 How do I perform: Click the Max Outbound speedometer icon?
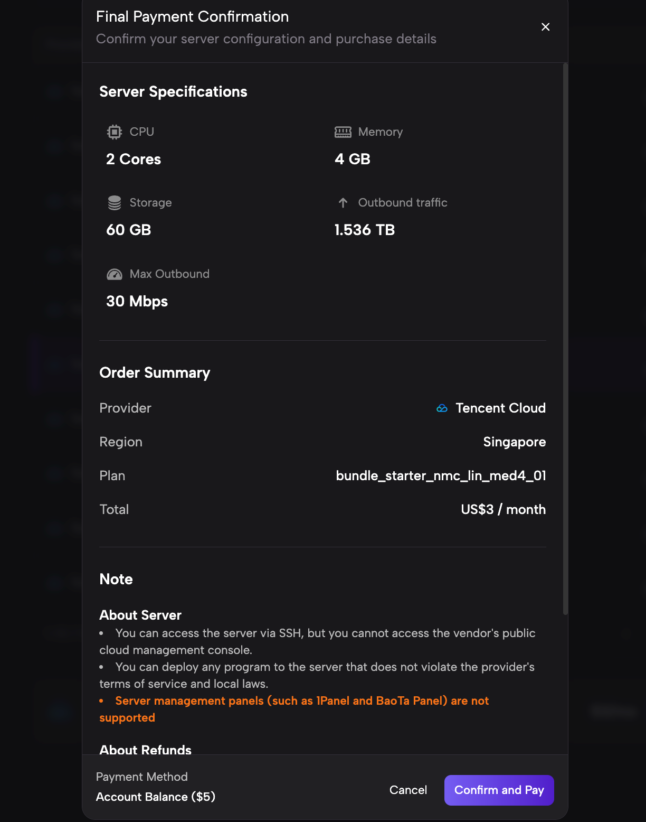114,274
